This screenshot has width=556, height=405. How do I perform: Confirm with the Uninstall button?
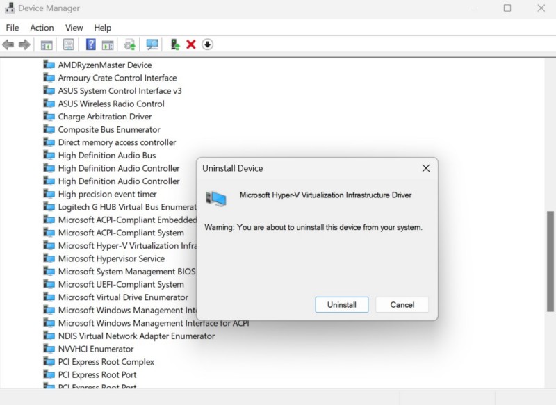341,305
